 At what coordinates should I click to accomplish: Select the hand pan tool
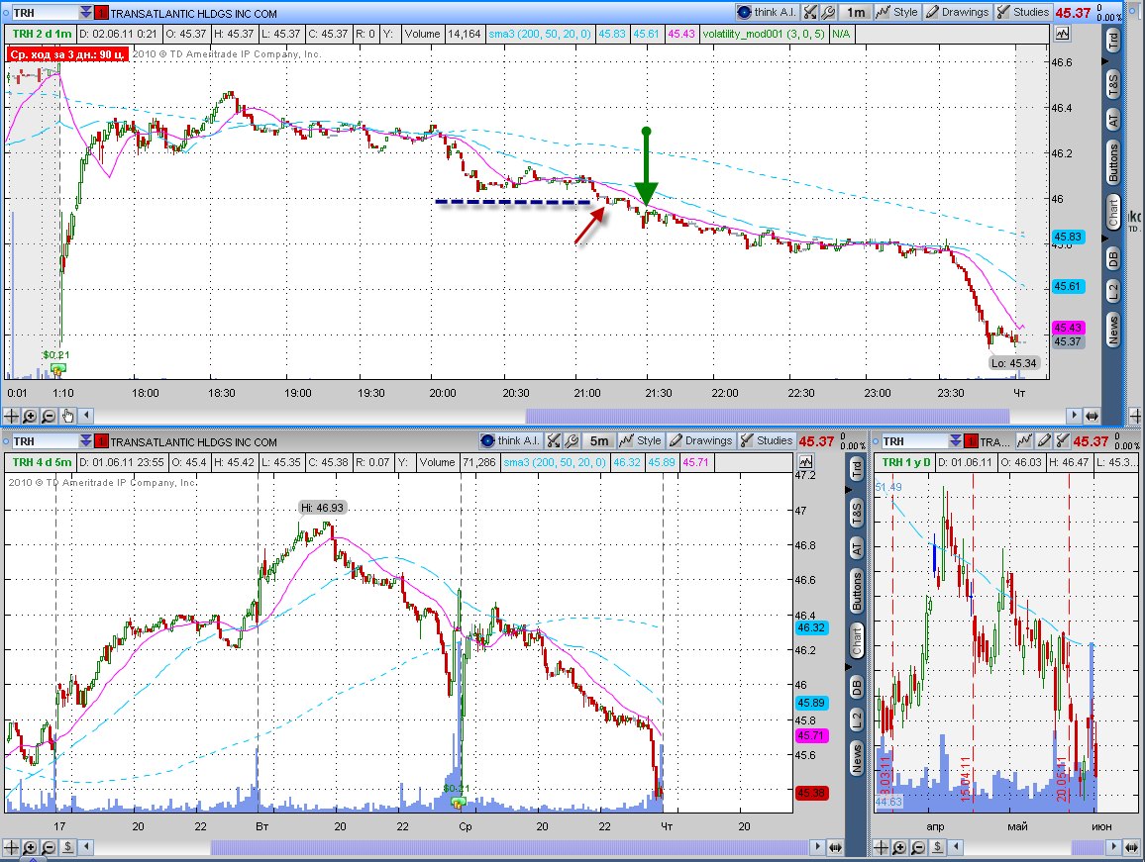67,416
